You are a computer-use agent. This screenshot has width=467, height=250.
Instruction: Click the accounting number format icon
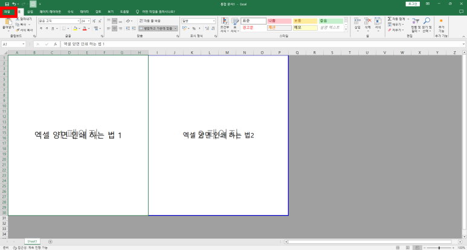(x=184, y=28)
